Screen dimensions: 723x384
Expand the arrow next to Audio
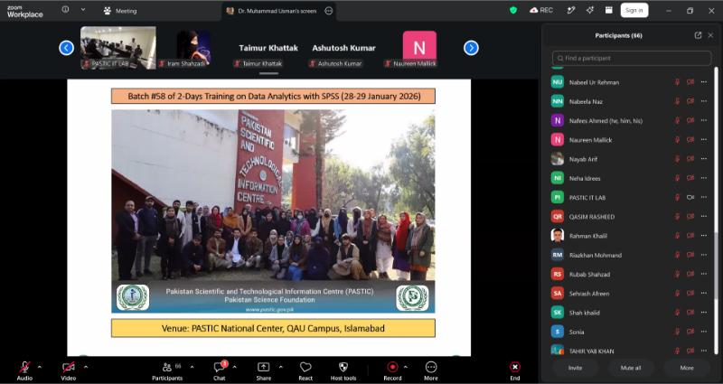(39, 367)
